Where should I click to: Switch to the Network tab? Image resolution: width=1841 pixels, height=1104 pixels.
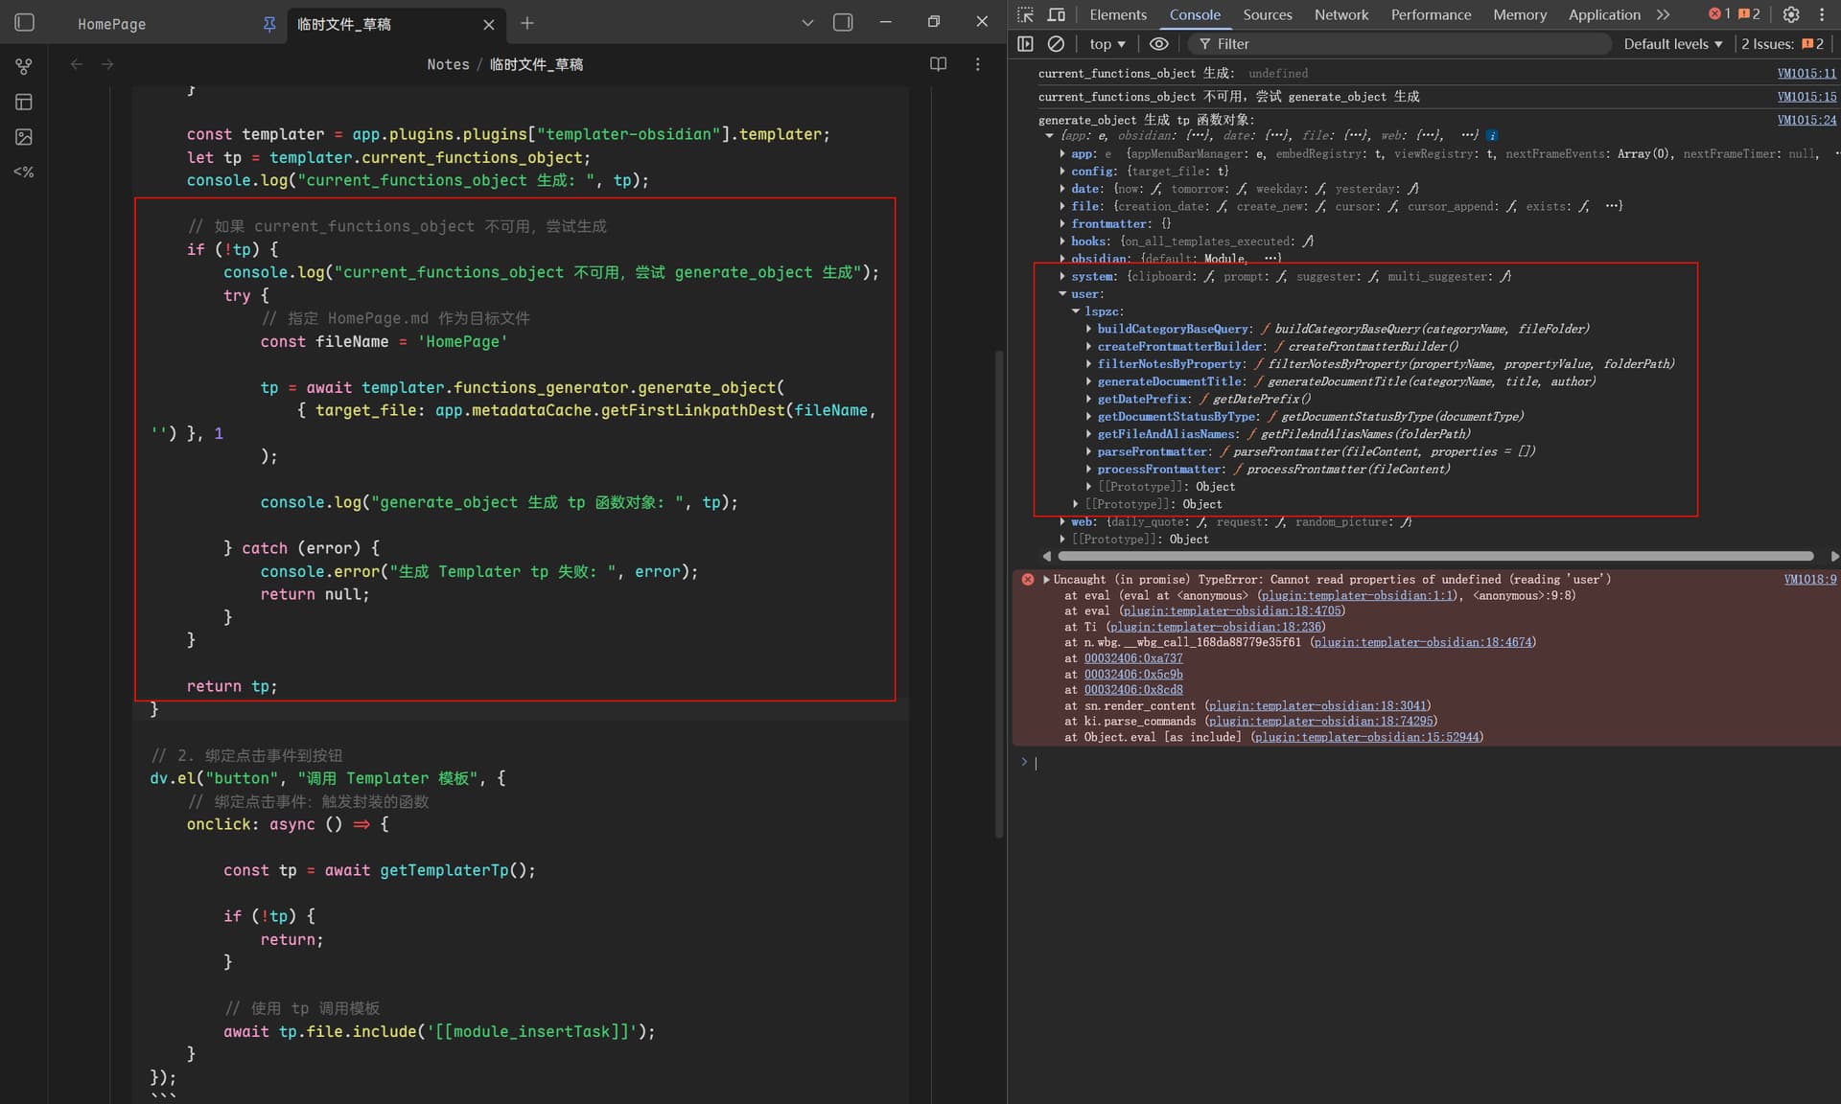point(1340,14)
